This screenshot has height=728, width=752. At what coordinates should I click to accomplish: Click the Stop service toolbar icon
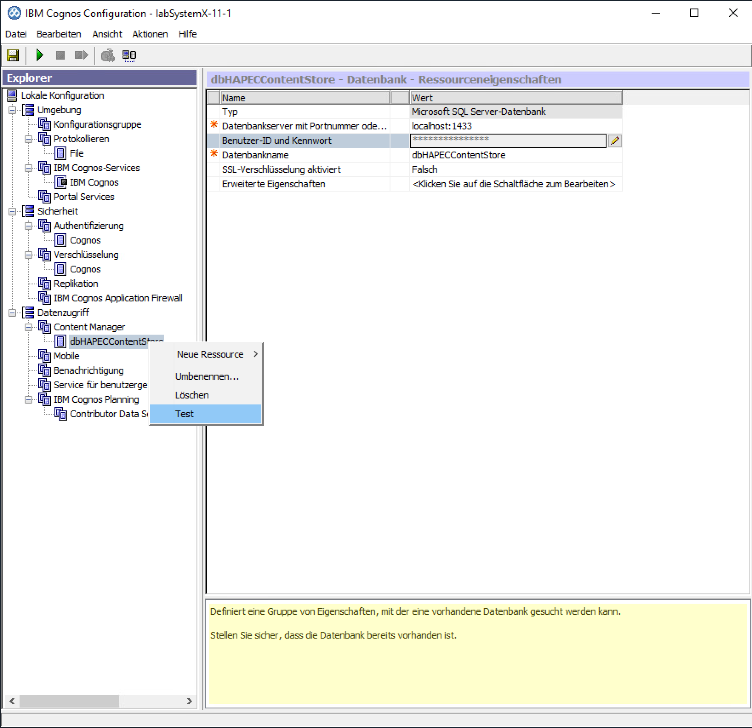(x=60, y=55)
